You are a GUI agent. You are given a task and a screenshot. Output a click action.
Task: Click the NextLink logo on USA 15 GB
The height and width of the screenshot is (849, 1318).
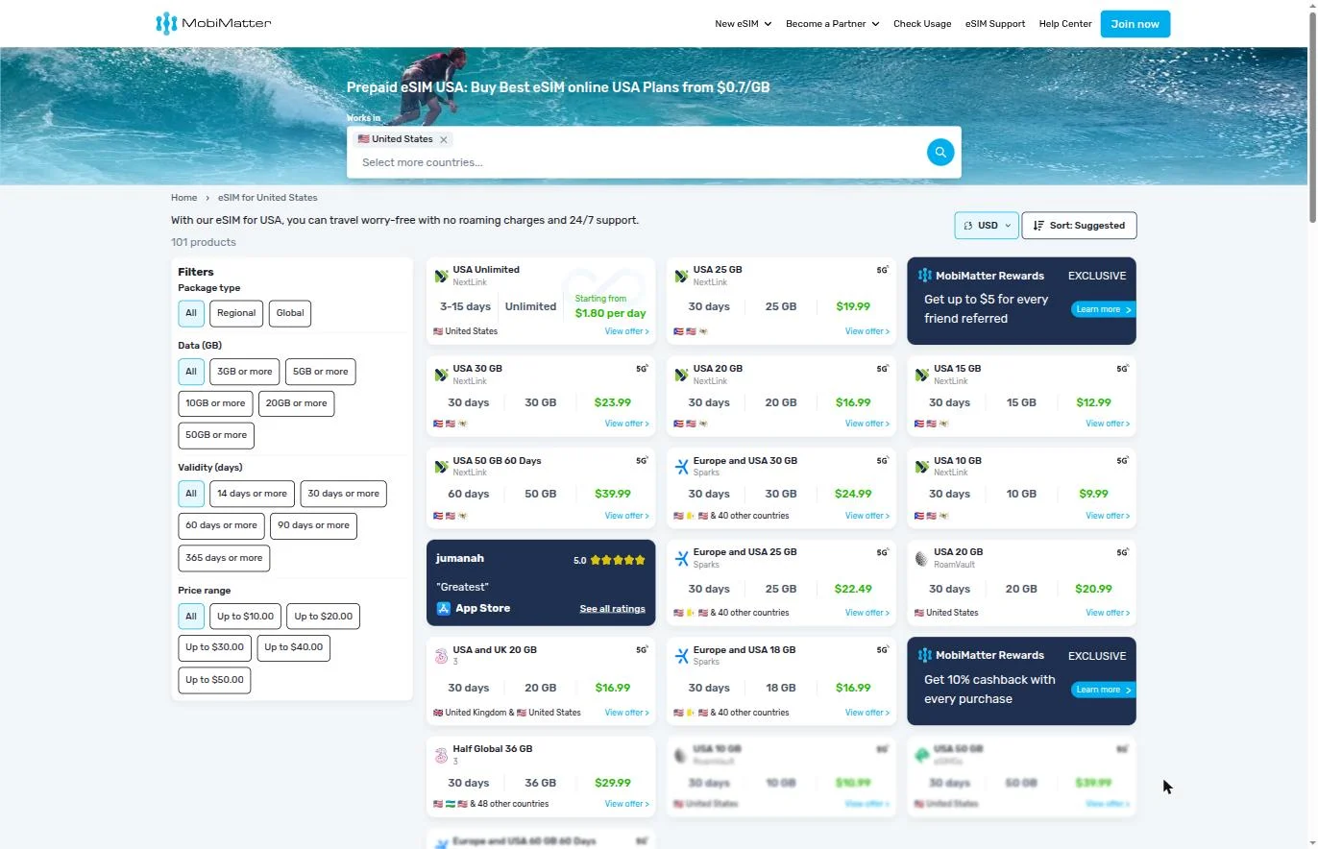click(x=922, y=375)
